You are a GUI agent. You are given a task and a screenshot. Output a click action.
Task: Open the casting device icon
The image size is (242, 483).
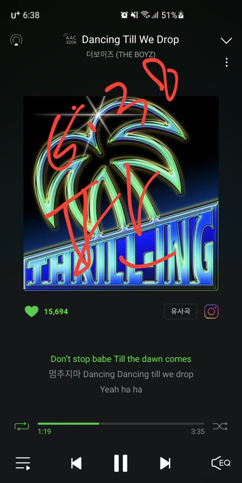click(16, 40)
